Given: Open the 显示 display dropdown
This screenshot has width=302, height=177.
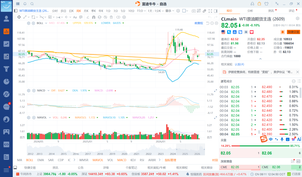Looking at the screenshot, I should coord(170,11).
